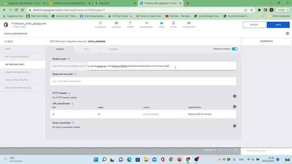Screen dimensions: 292x164
Task: Open the Web Slice Gallery bookmark
Action: [x=37, y=16]
